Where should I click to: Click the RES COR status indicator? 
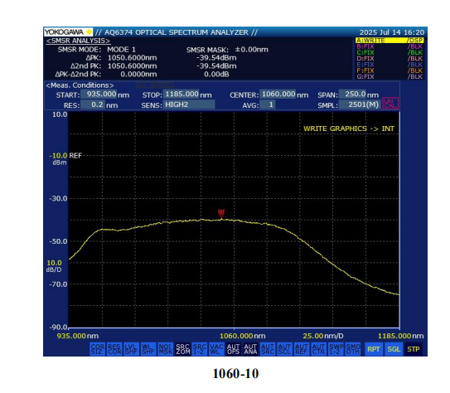coord(114,349)
